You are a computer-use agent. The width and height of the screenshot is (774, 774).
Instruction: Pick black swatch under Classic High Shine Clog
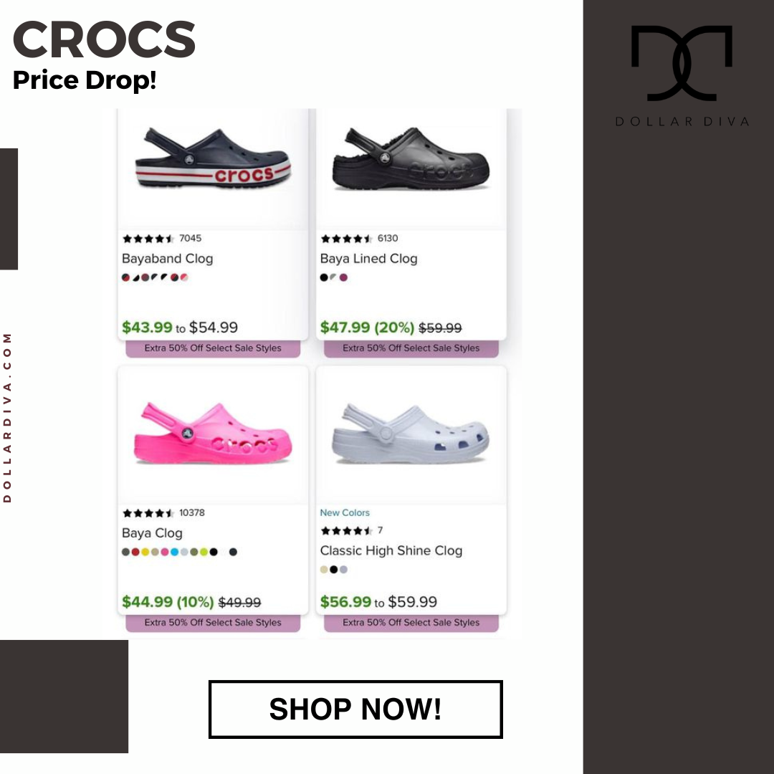tap(334, 570)
